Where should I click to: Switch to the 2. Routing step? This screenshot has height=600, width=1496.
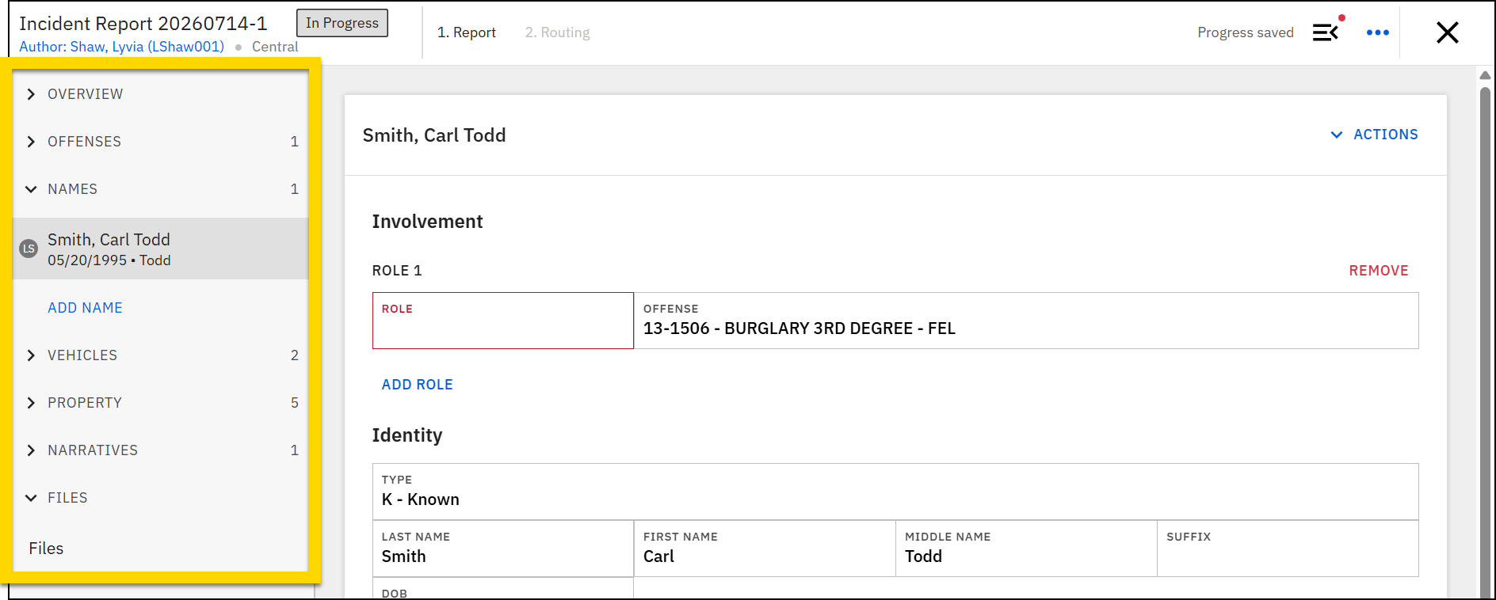point(558,32)
